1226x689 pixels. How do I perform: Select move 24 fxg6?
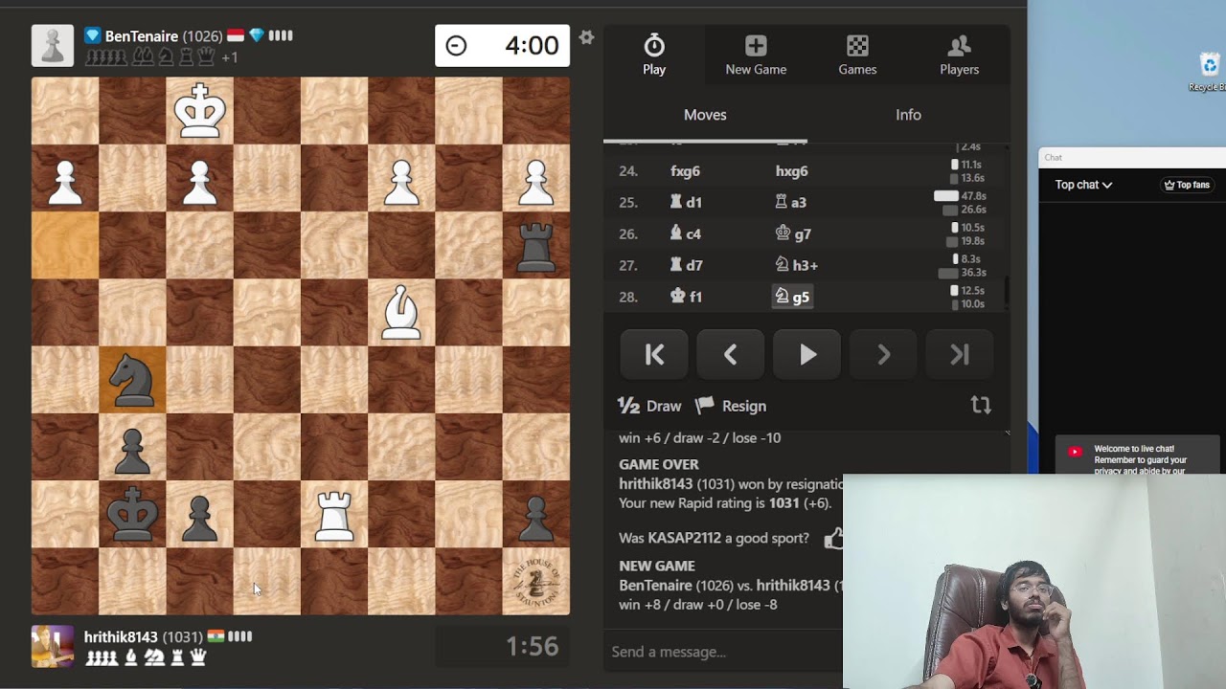[x=685, y=171]
